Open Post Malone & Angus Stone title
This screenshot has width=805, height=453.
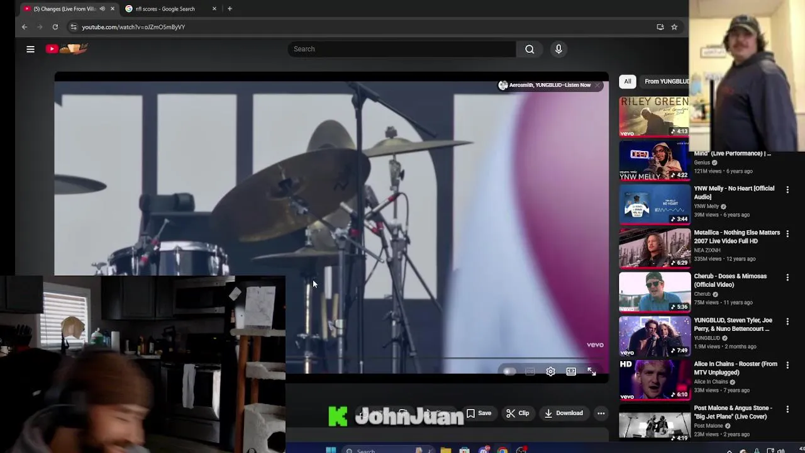click(x=733, y=412)
